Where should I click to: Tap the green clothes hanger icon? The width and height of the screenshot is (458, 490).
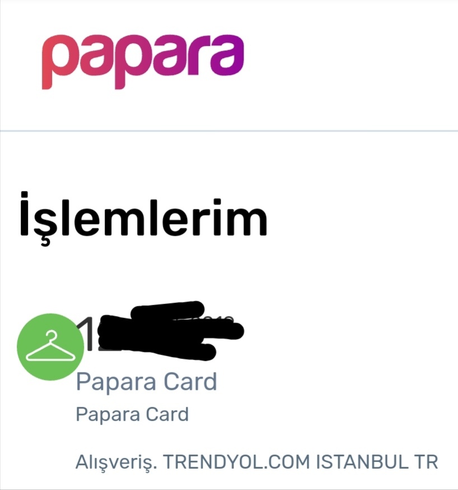pyautogui.click(x=50, y=347)
